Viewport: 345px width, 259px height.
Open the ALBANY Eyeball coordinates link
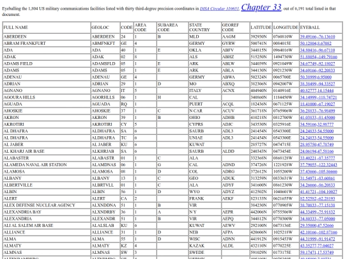coord(318,178)
